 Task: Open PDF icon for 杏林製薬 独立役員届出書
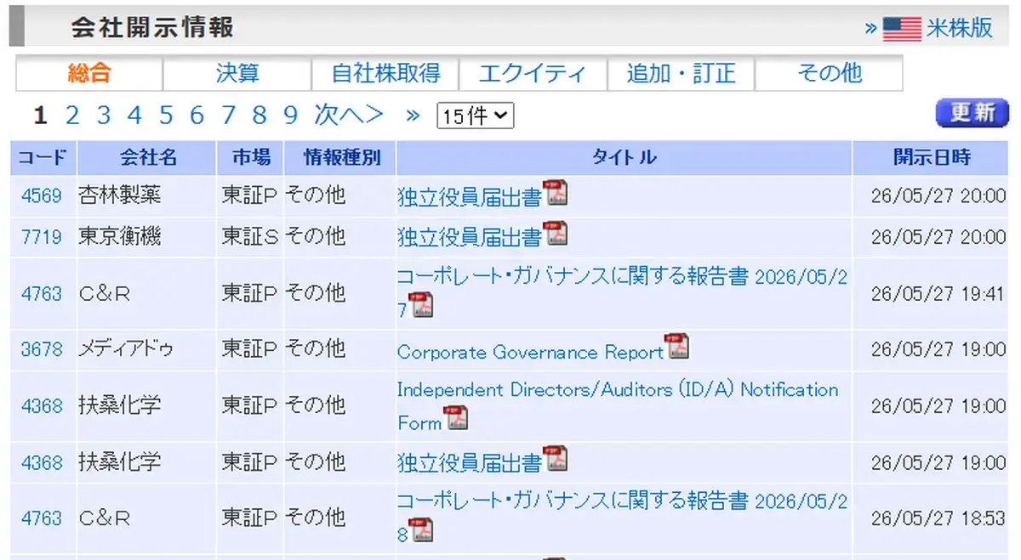pos(556,194)
